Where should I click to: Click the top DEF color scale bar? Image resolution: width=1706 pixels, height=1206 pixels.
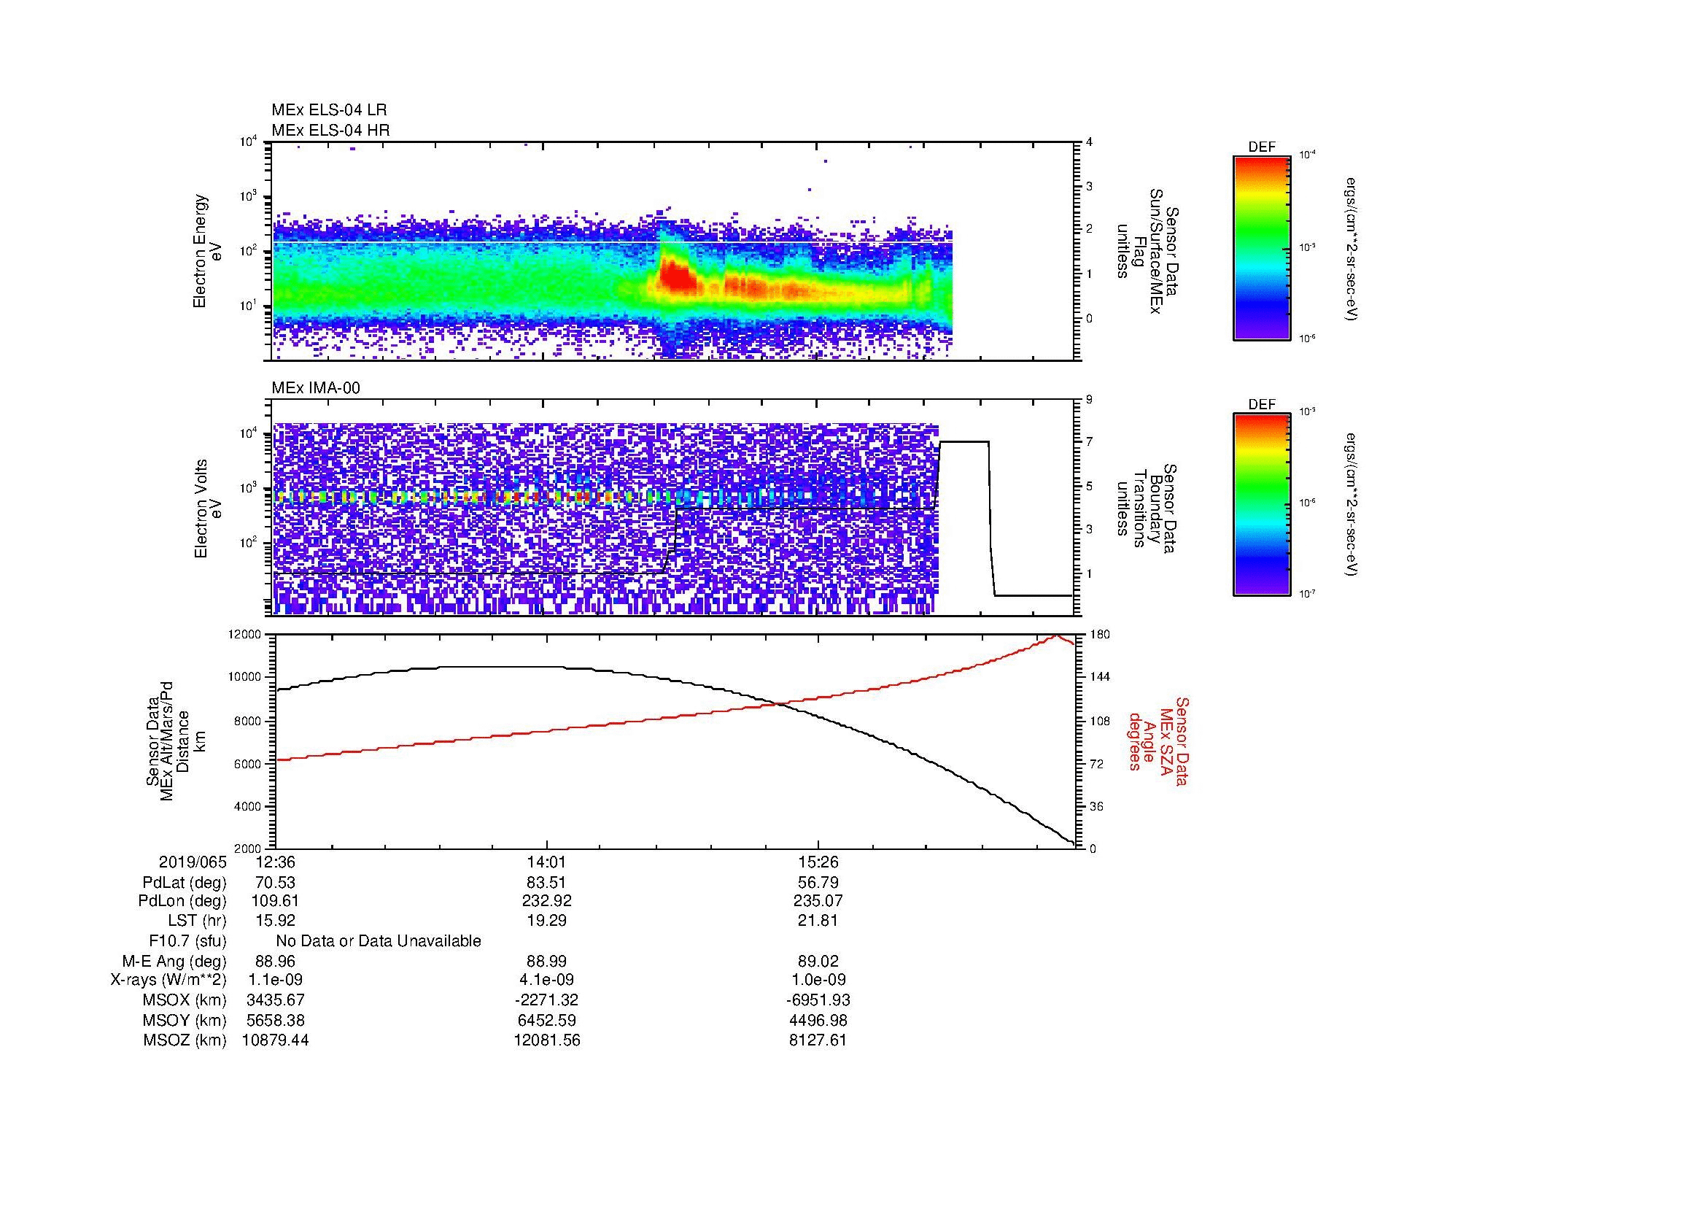coord(1262,247)
